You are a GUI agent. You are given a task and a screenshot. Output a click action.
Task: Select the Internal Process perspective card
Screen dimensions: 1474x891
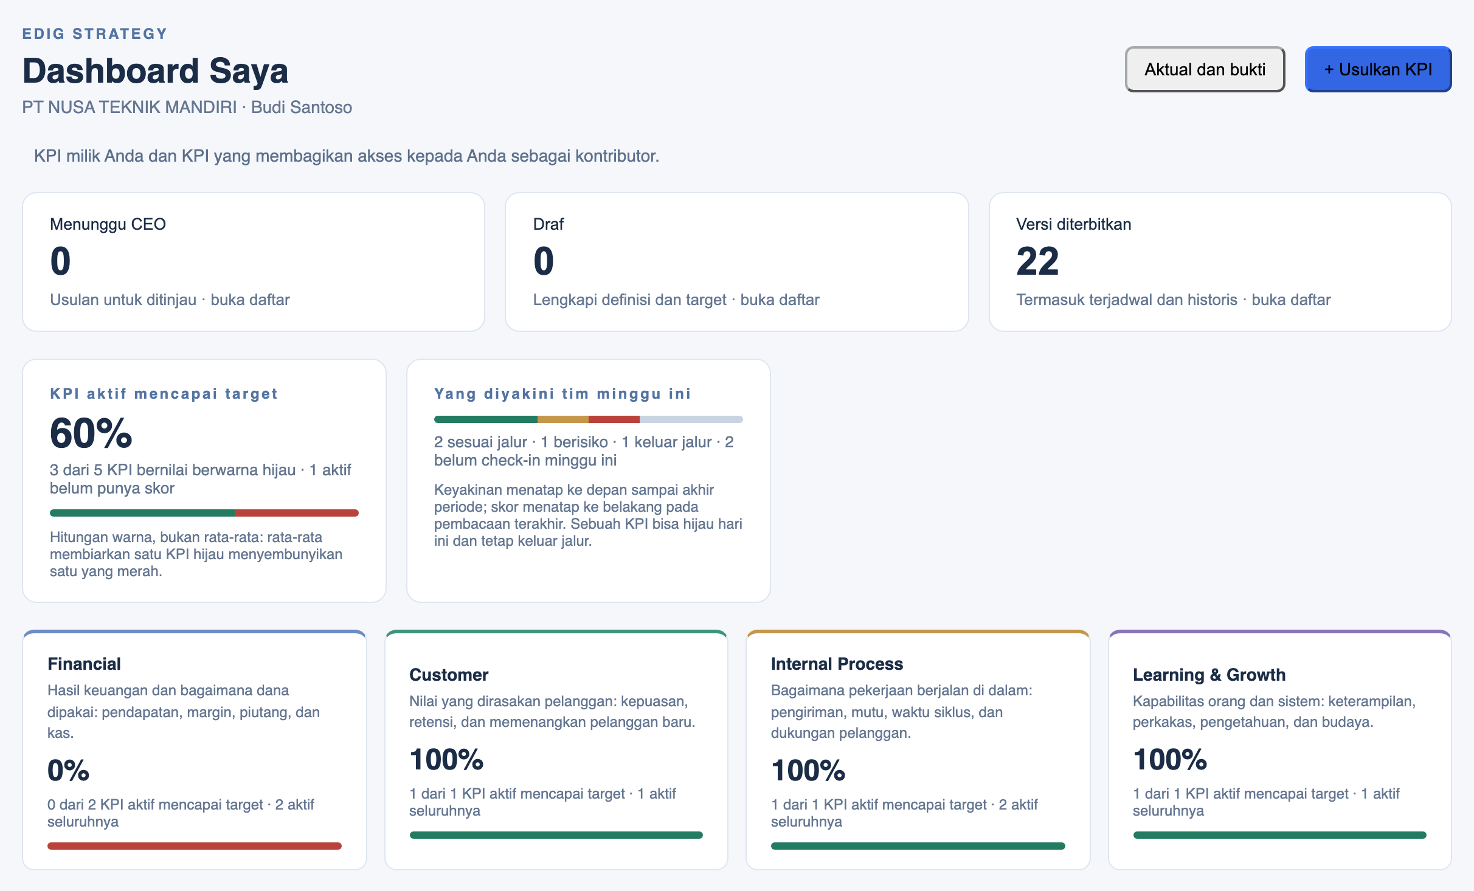pos(918,750)
